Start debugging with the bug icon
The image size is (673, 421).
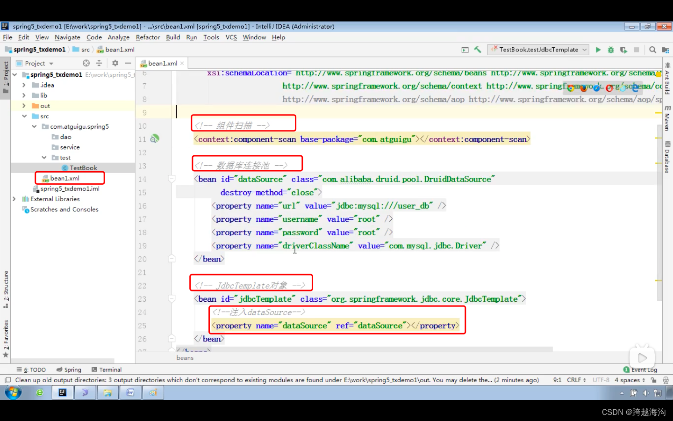pos(610,50)
